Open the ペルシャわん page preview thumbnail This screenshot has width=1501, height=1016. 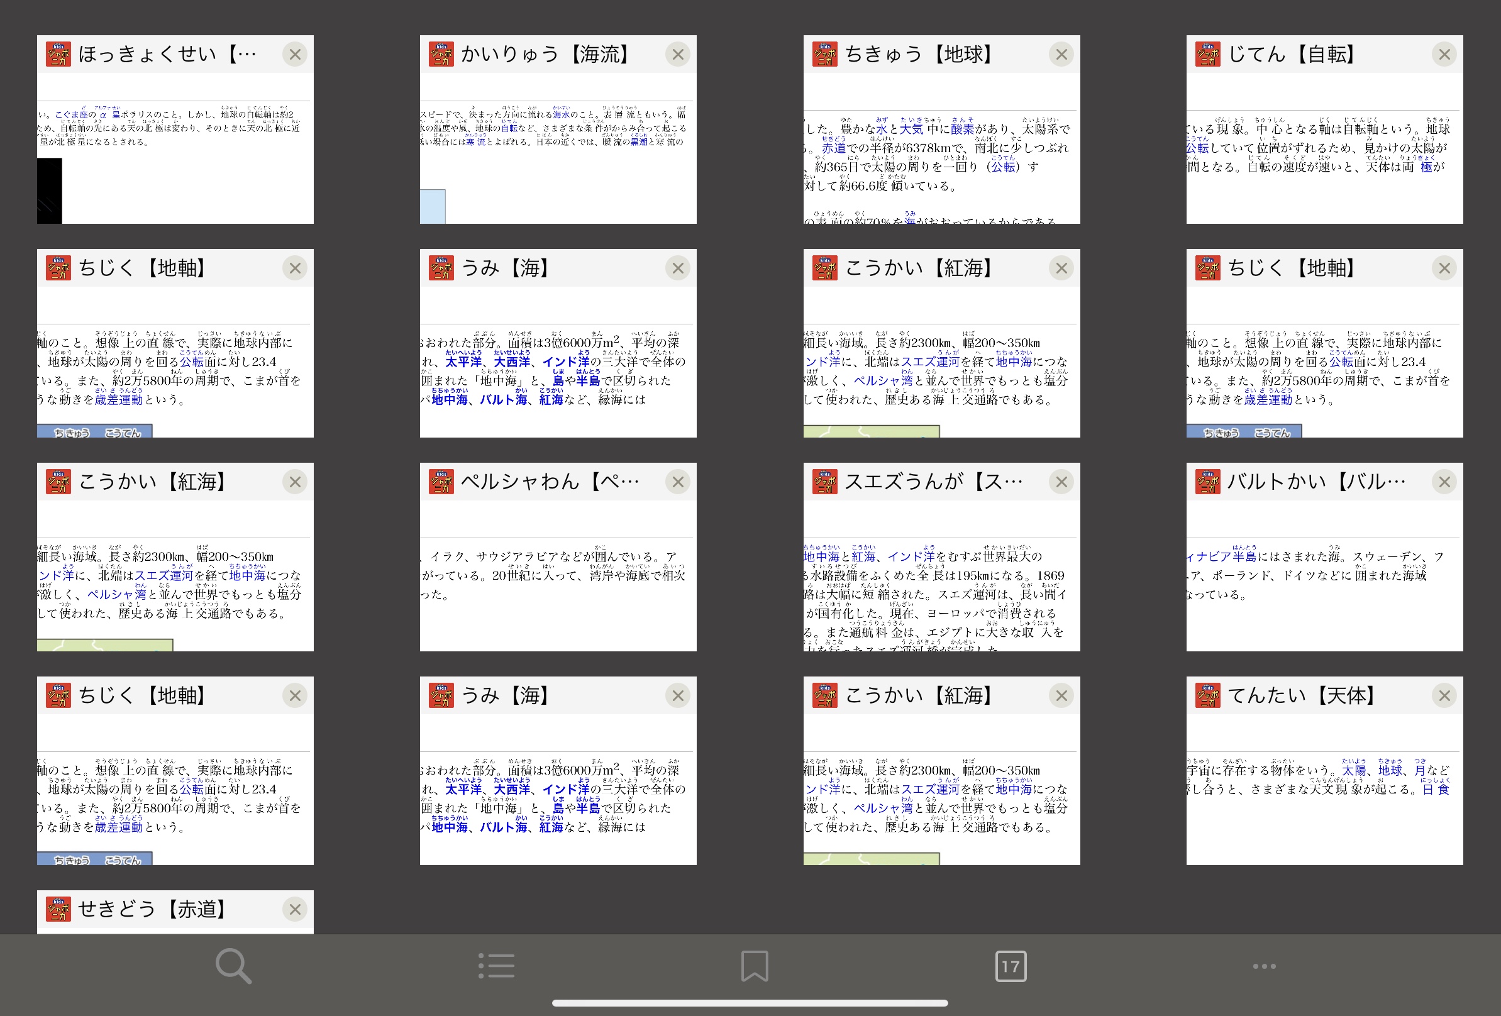[558, 575]
